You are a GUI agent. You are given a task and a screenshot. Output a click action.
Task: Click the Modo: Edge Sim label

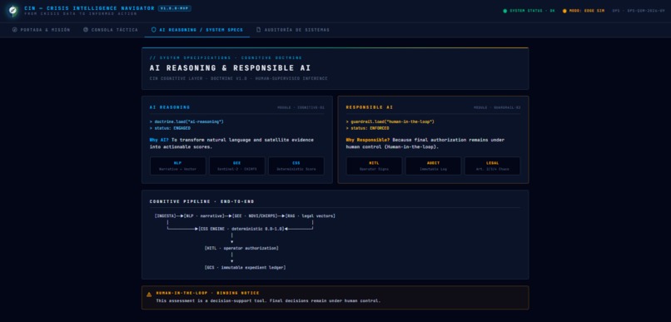click(587, 11)
